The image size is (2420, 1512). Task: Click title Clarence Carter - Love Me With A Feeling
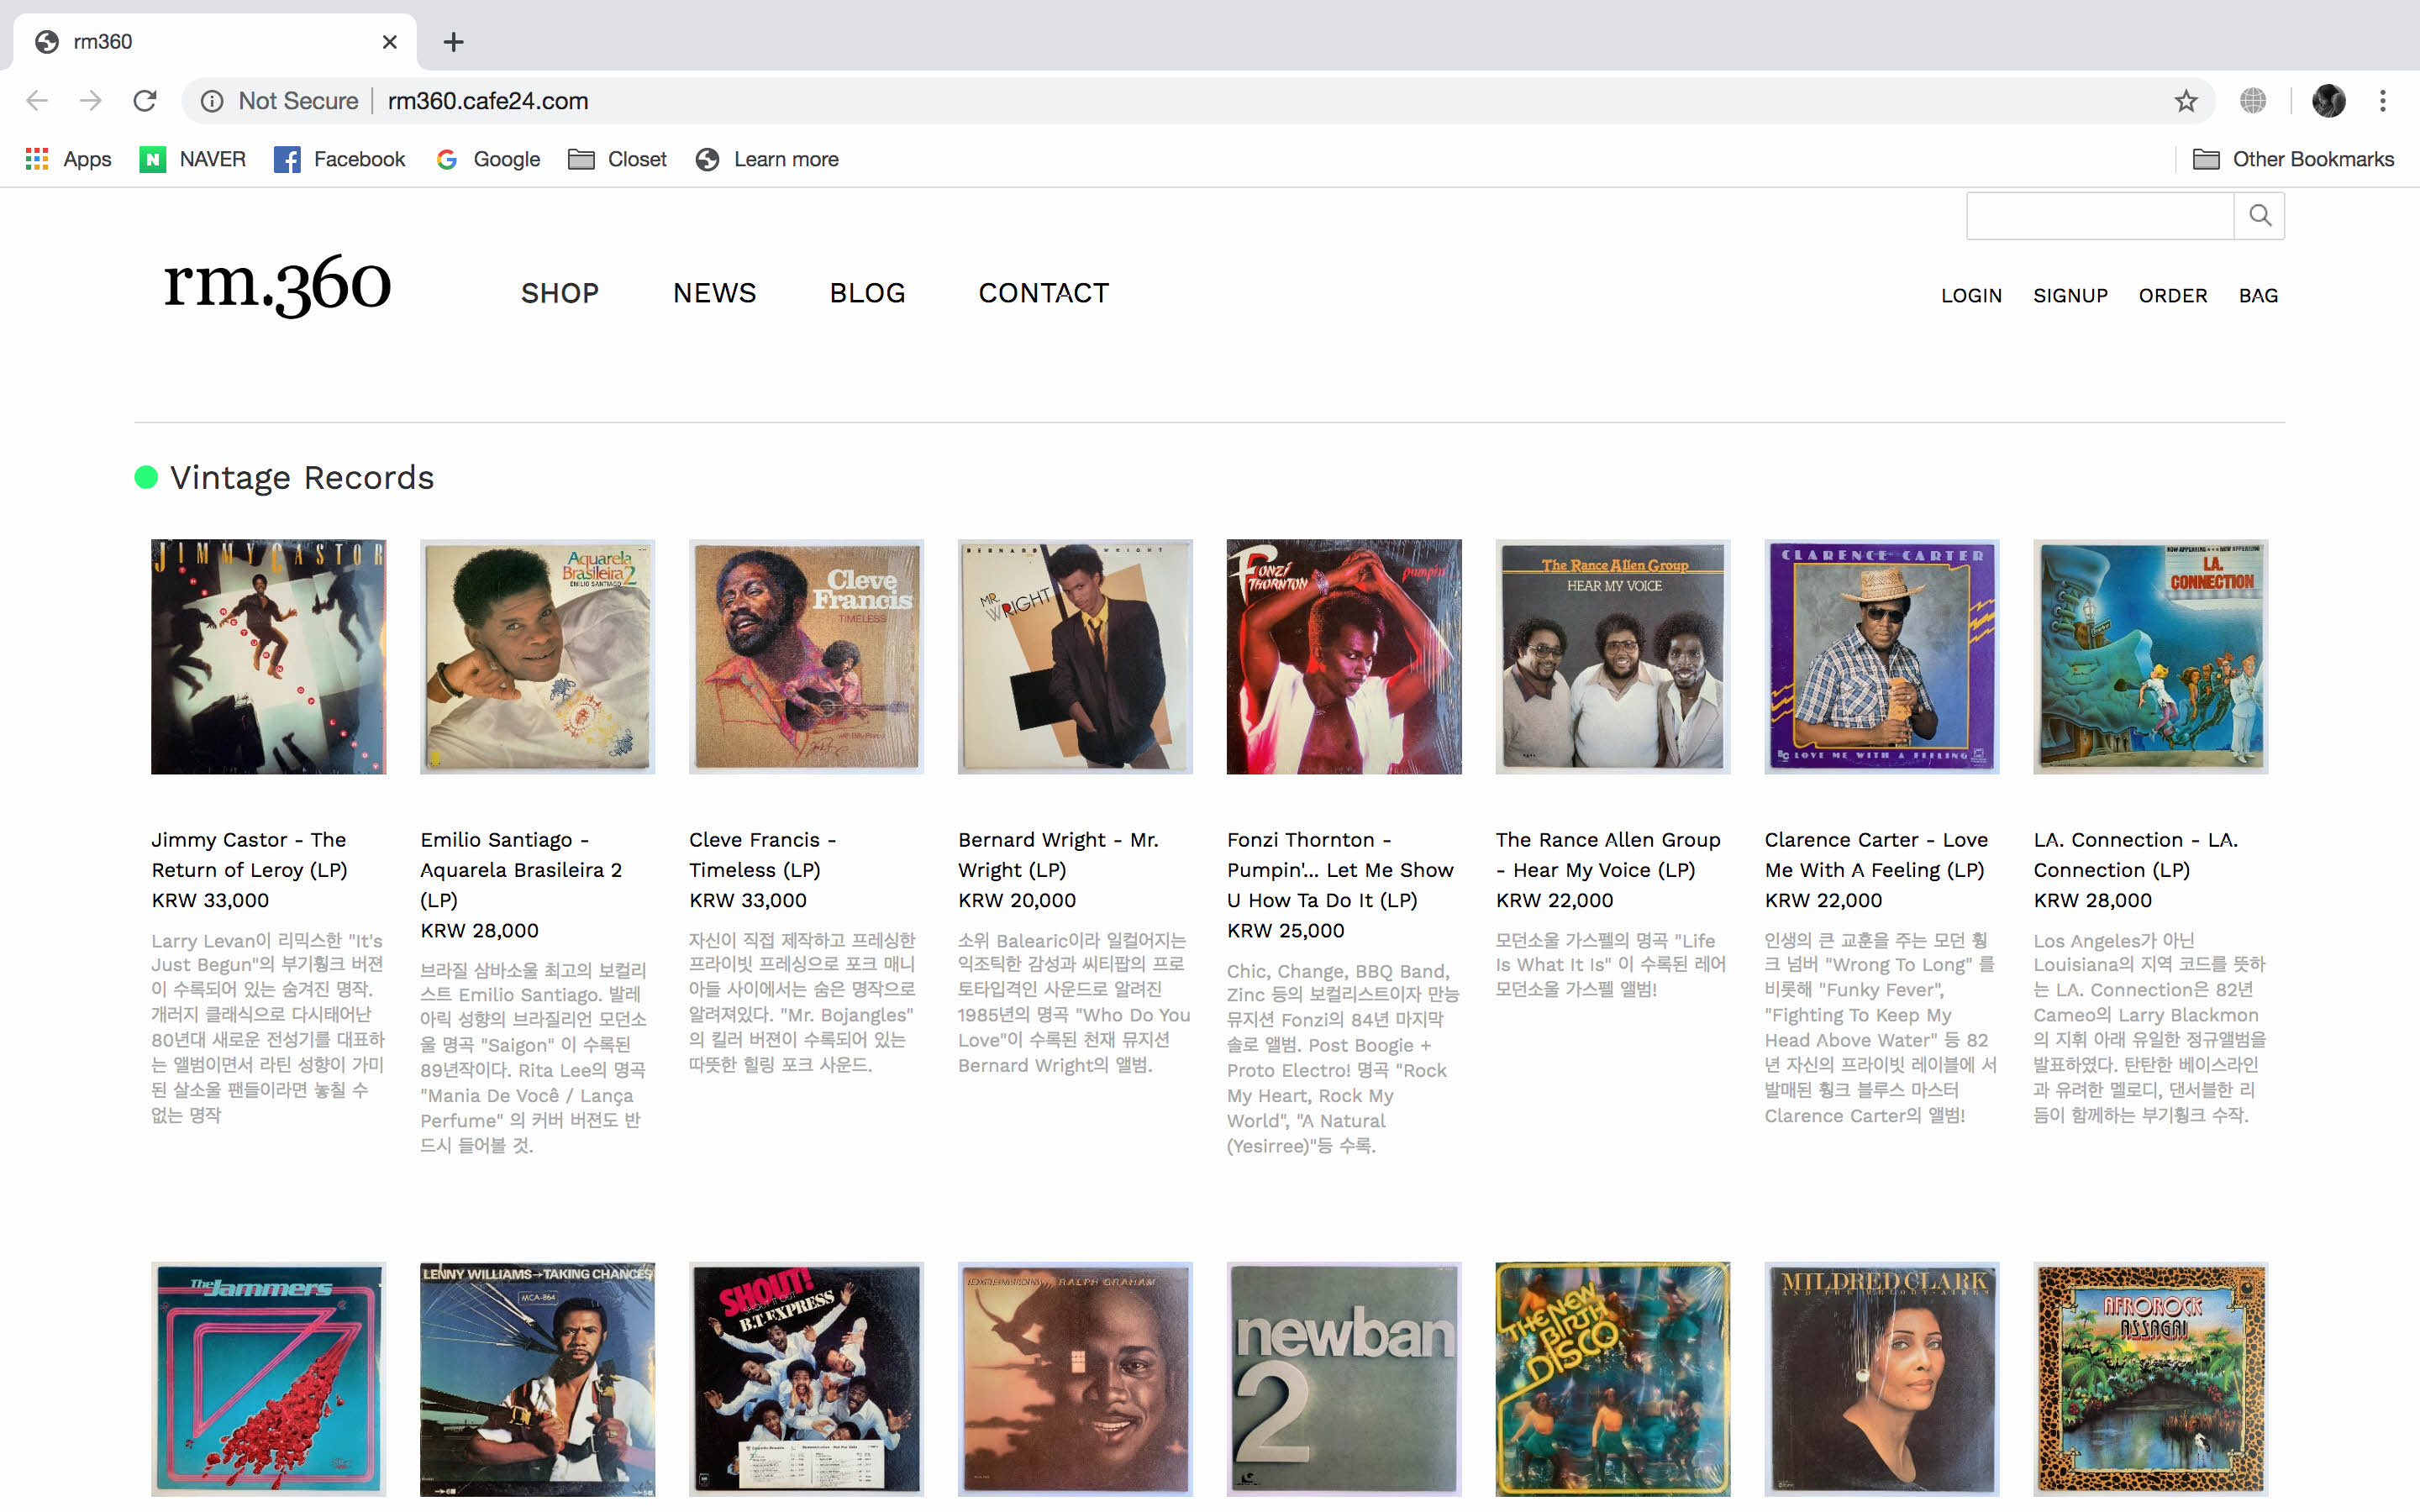pyautogui.click(x=1877, y=855)
